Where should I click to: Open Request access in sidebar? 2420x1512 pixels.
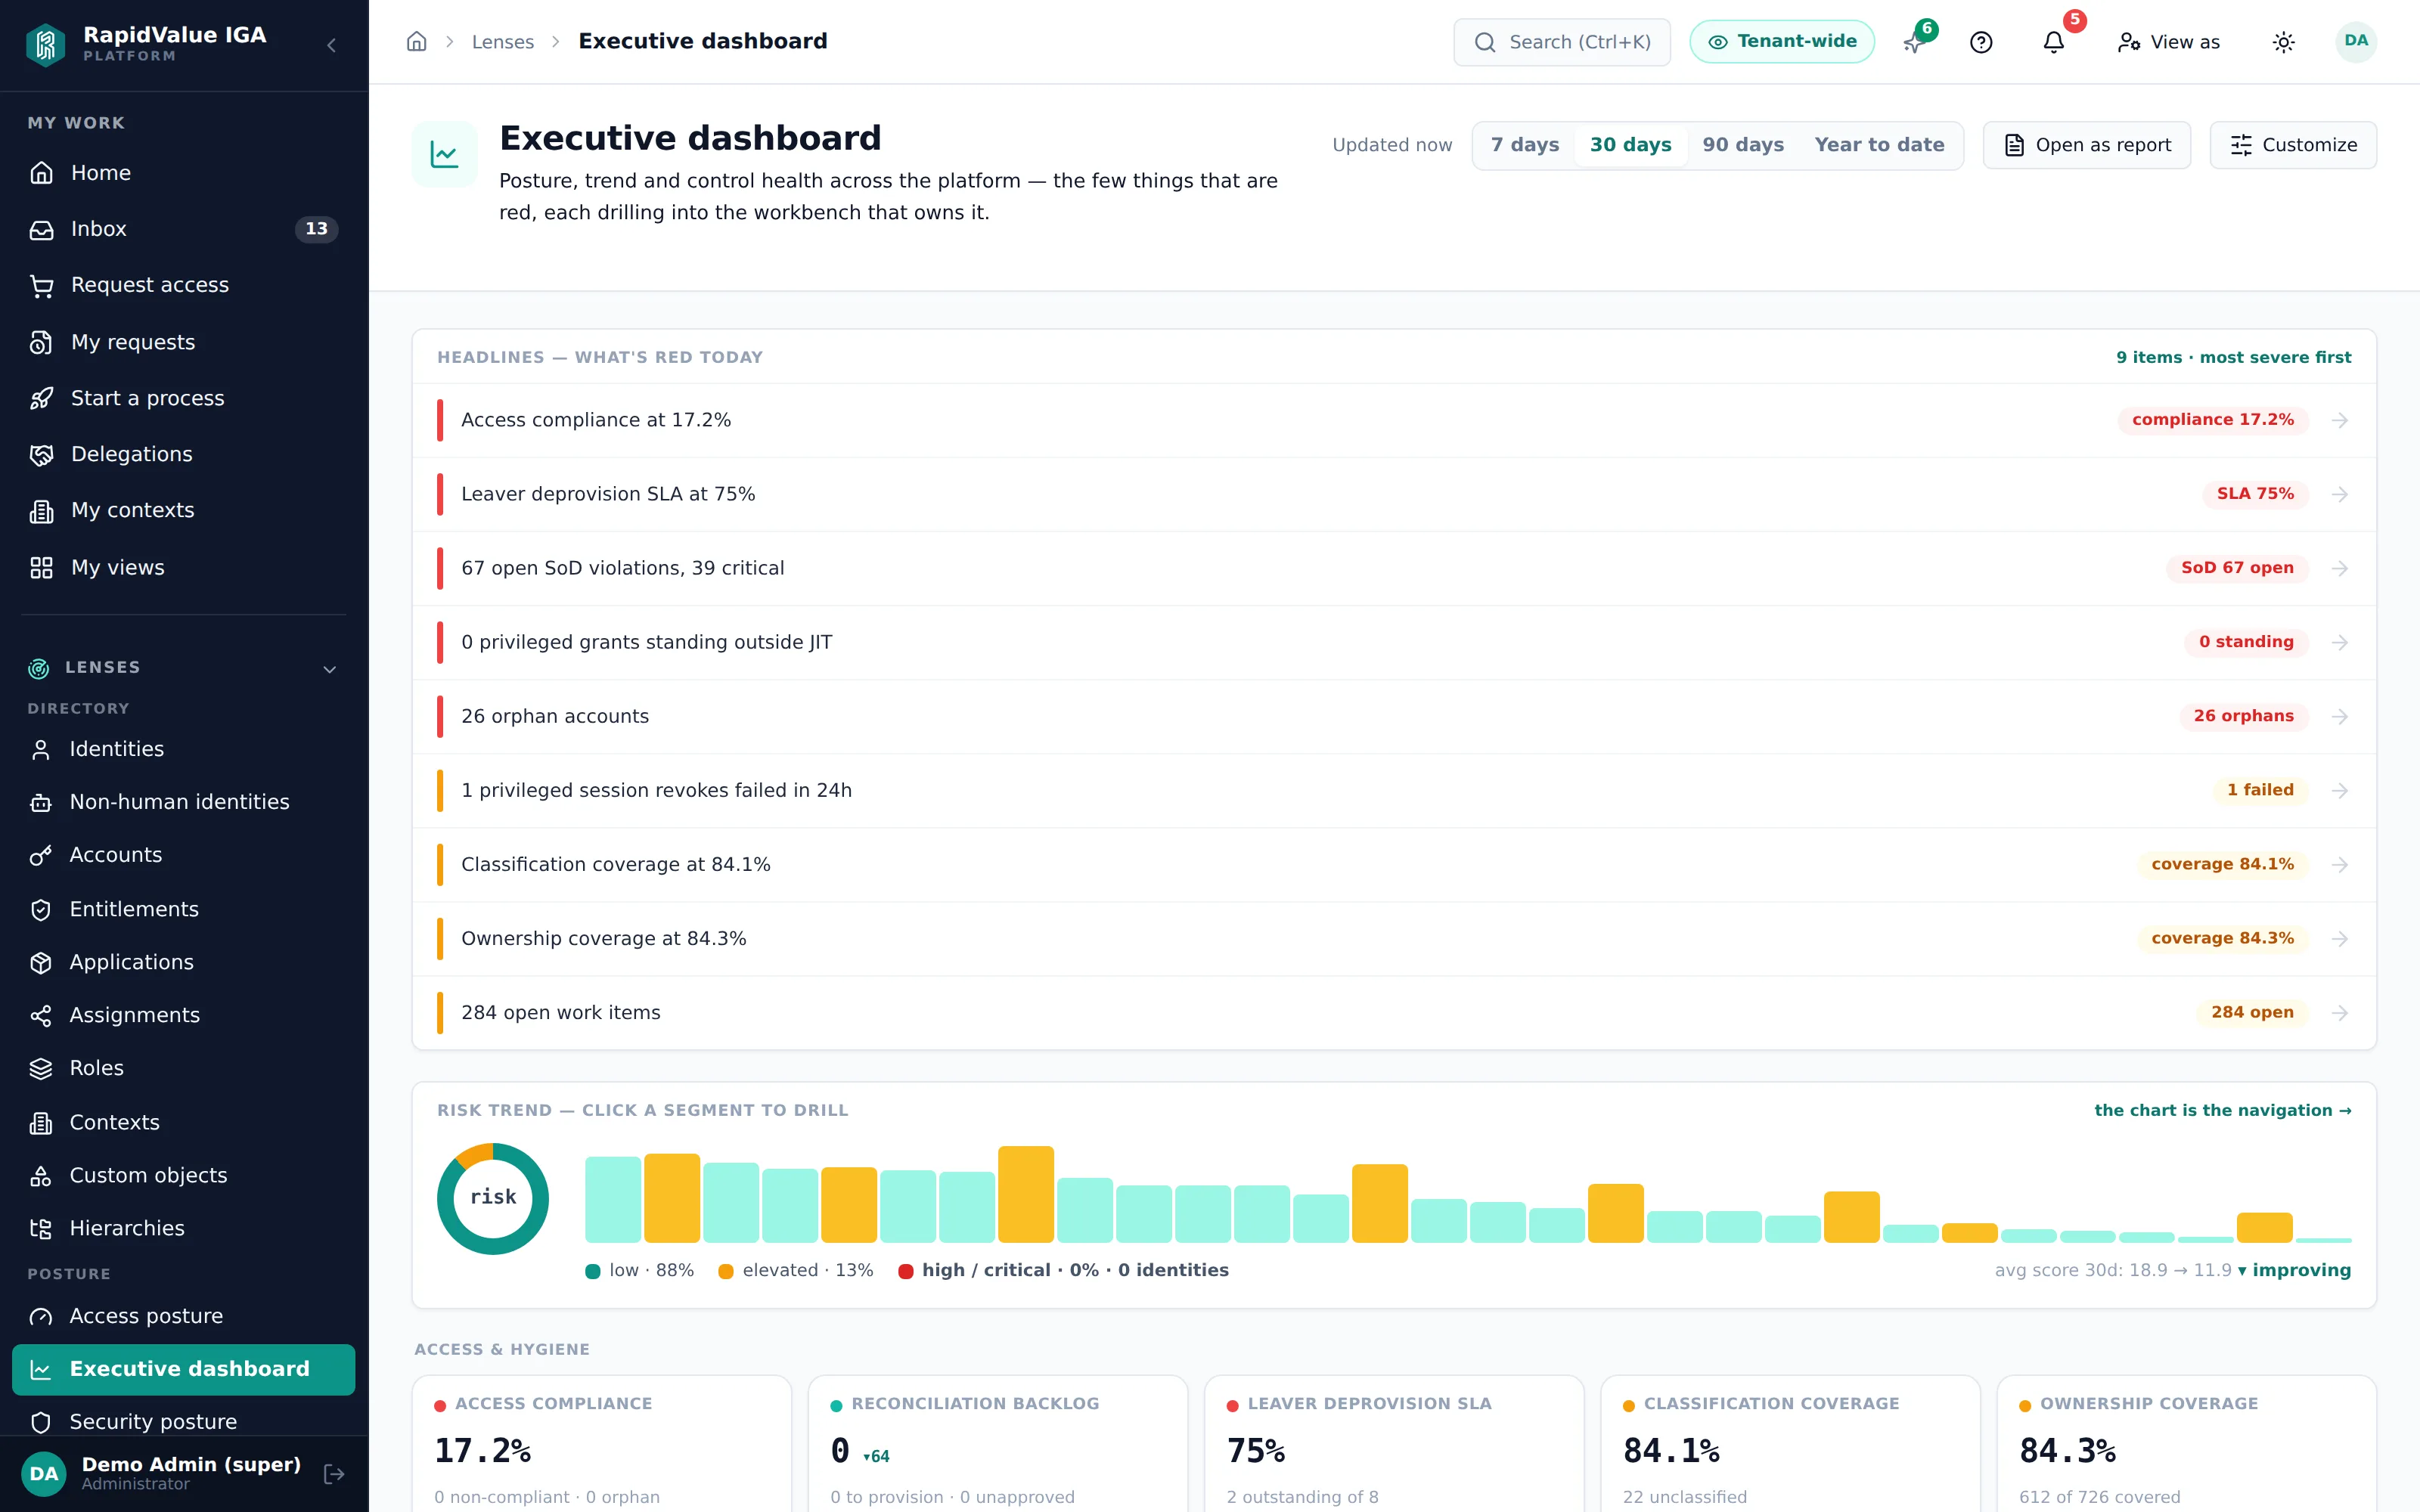point(184,285)
